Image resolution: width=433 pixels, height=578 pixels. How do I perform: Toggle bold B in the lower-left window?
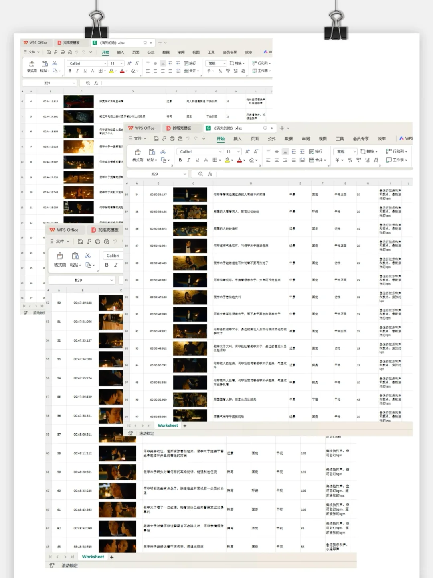(x=107, y=265)
